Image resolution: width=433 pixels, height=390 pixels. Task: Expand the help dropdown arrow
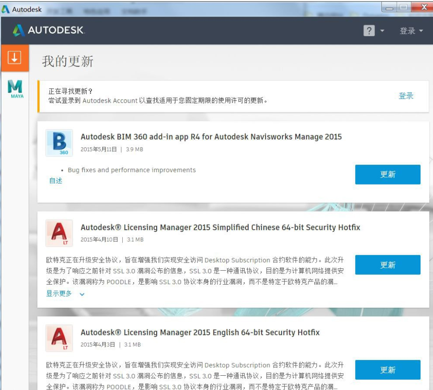[382, 31]
